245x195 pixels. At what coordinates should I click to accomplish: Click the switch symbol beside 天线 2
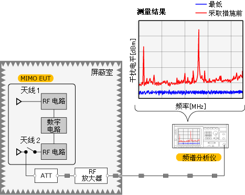tap(30, 151)
